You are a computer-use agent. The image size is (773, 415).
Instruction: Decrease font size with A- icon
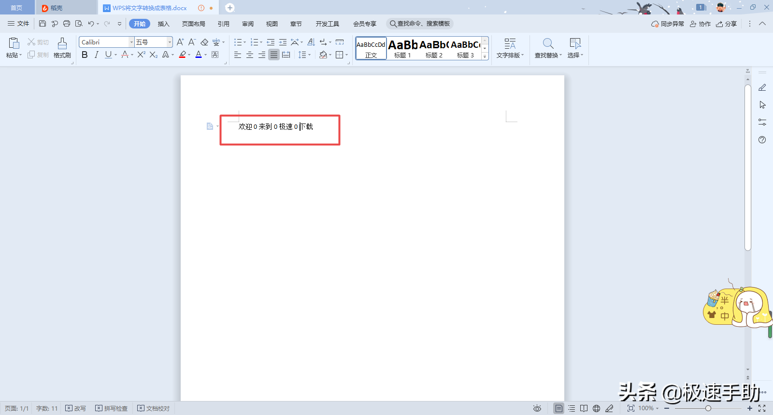click(192, 42)
